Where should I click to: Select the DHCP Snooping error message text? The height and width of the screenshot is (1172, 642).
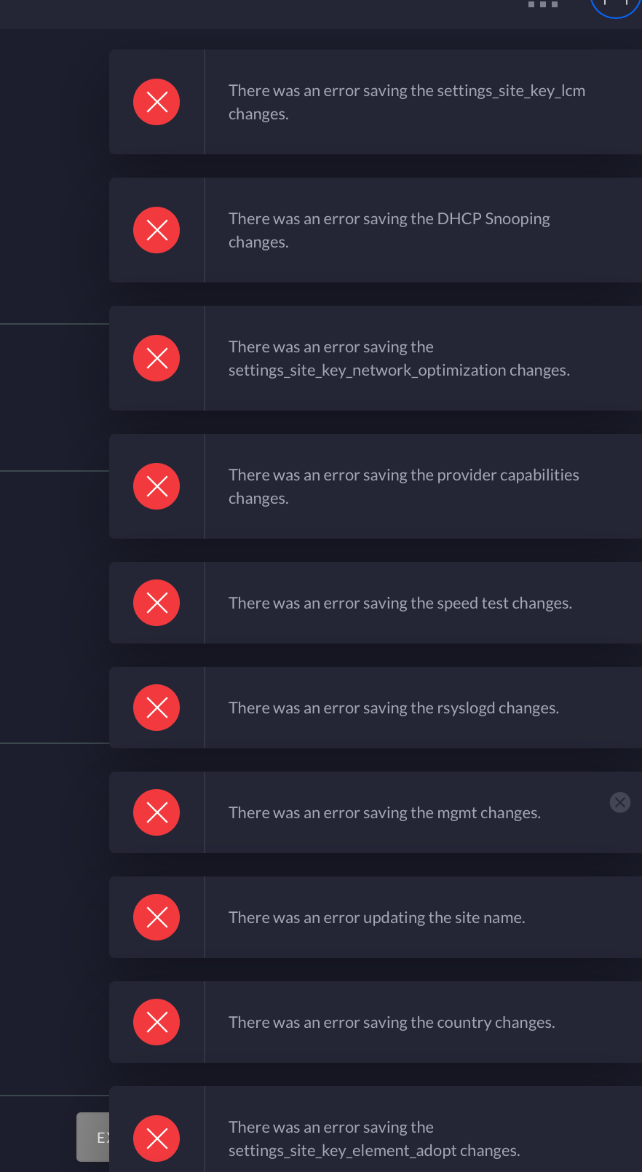389,230
